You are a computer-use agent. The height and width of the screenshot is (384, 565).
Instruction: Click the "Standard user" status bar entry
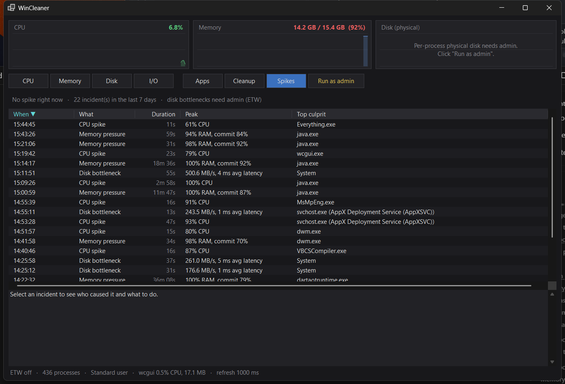tap(109, 373)
